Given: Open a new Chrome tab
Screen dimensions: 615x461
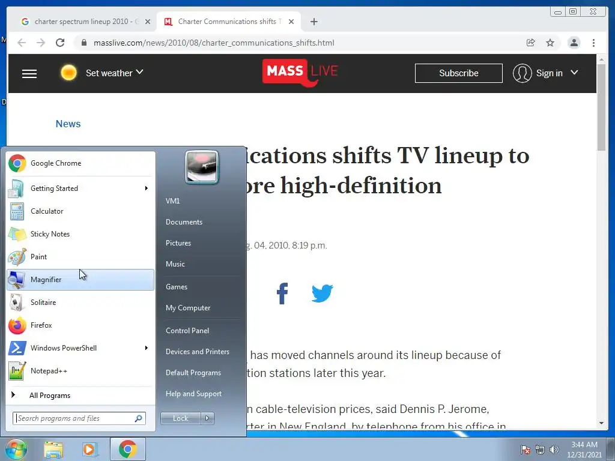Looking at the screenshot, I should [x=314, y=22].
